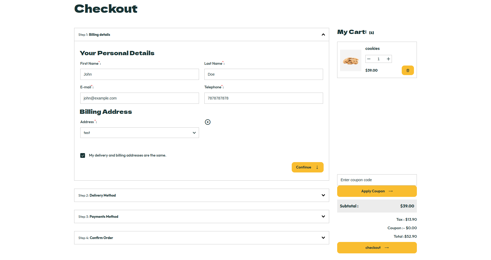Add new address using circled plus icon
491x260 pixels.
coord(208,122)
